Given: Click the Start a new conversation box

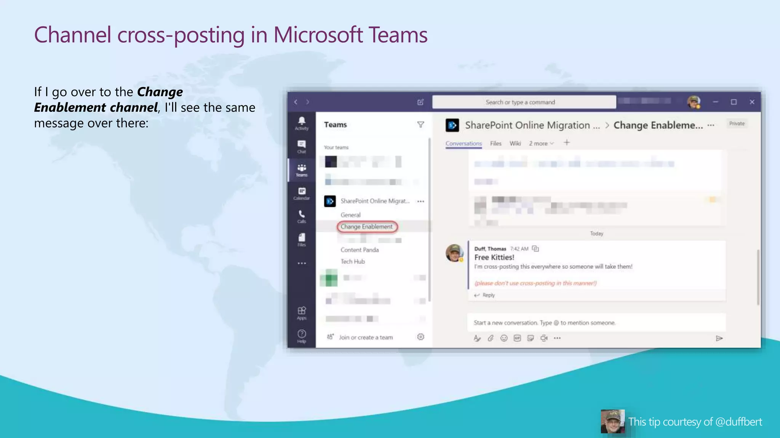Looking at the screenshot, I should (596, 323).
